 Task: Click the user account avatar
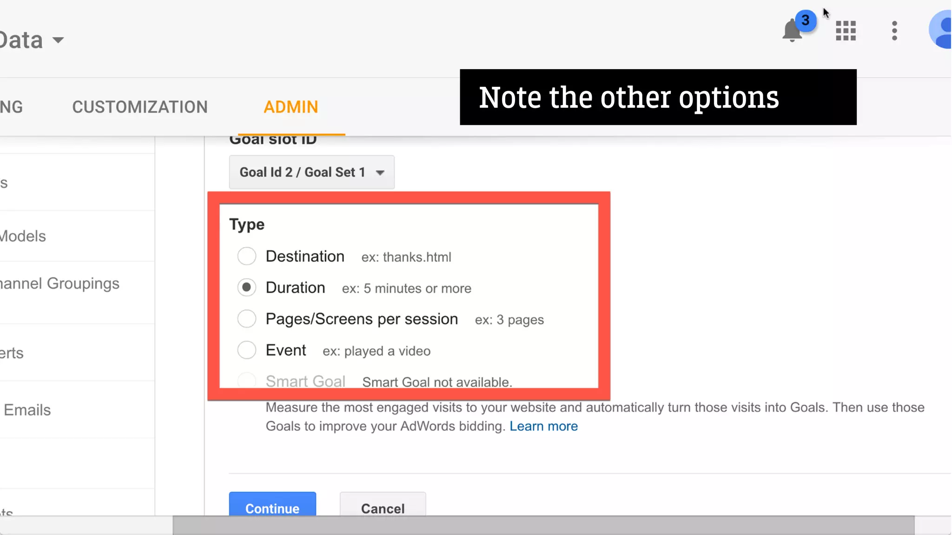pos(942,30)
